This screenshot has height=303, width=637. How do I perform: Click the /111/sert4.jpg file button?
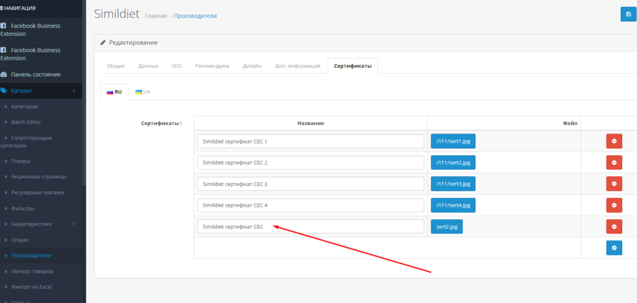(453, 205)
